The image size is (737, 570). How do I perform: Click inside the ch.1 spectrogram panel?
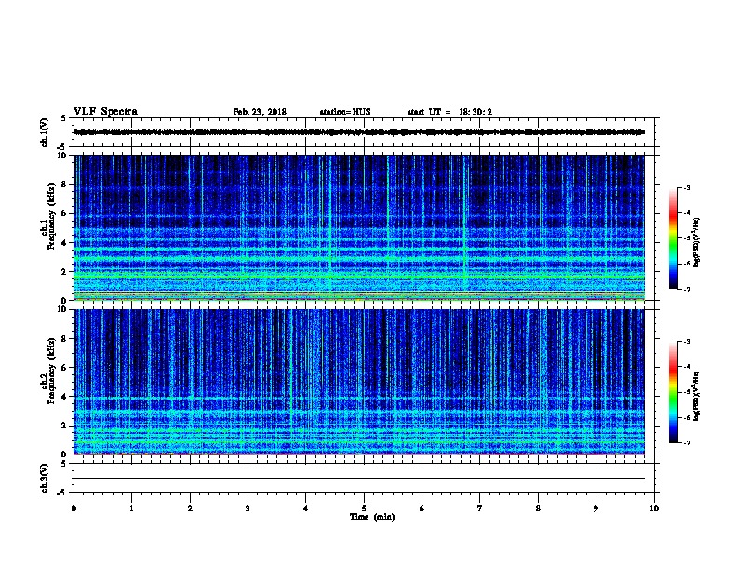tap(359, 227)
